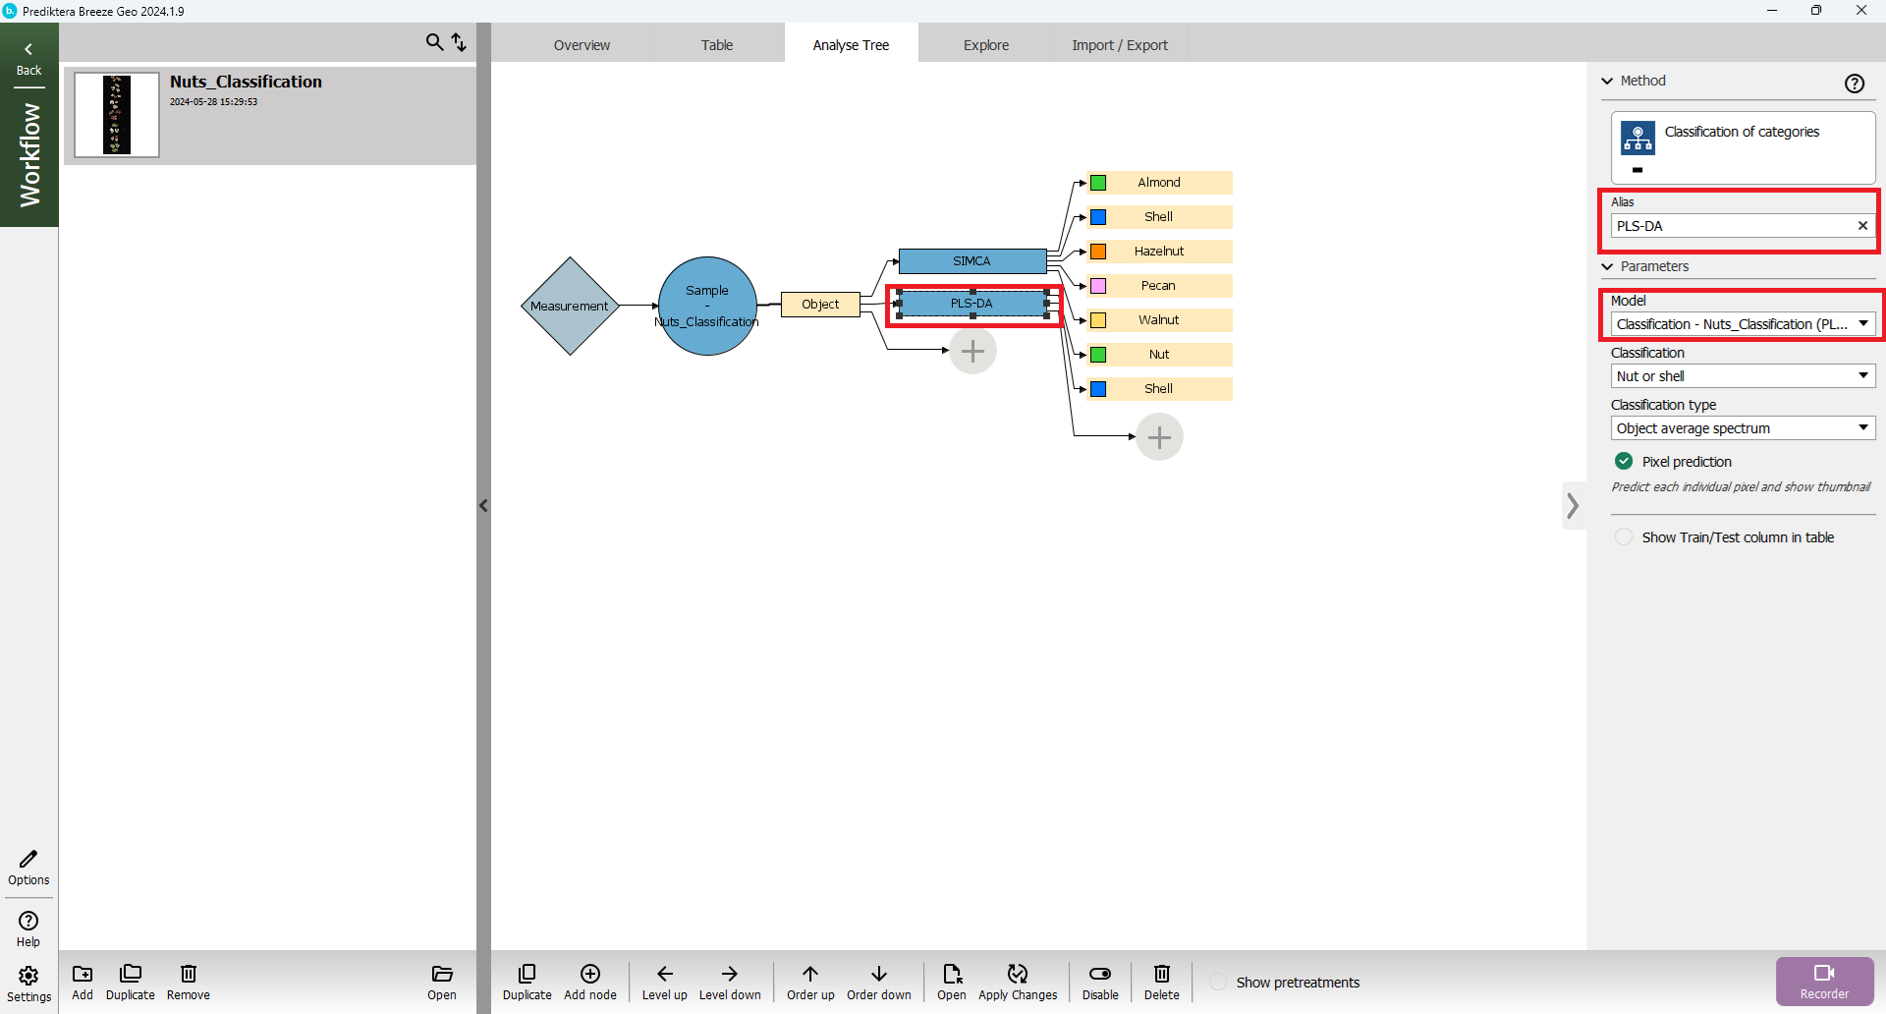The height and width of the screenshot is (1014, 1886).
Task: Switch to the Table tab
Action: coord(716,45)
